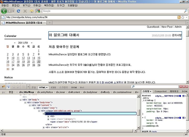Click div#content in the breadcrumb path

coord(74,92)
